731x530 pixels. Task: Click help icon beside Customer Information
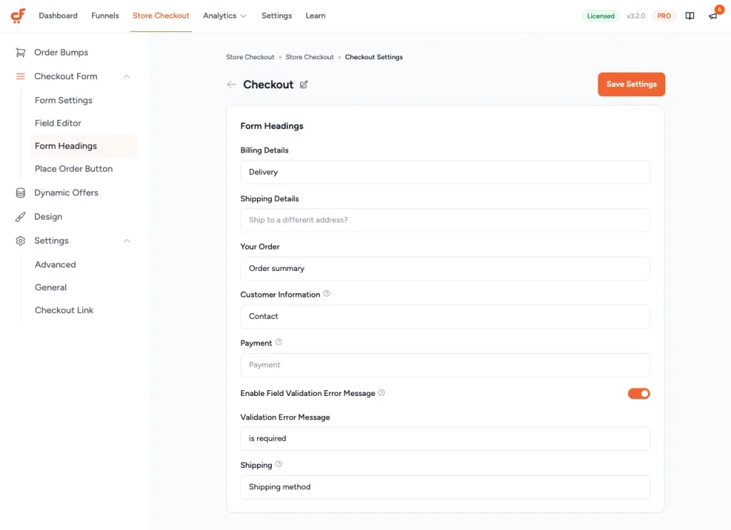click(327, 293)
